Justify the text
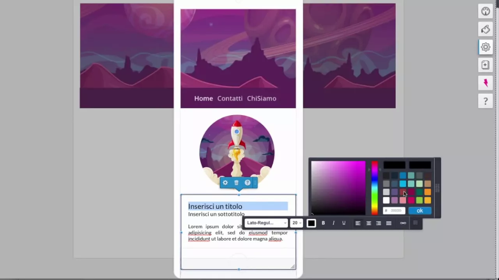 [x=389, y=223]
